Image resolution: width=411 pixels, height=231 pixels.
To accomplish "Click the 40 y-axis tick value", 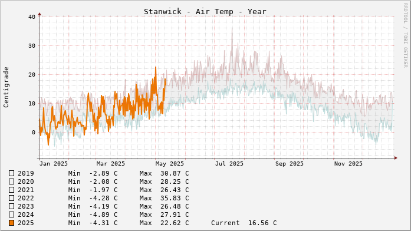I will (32, 16).
